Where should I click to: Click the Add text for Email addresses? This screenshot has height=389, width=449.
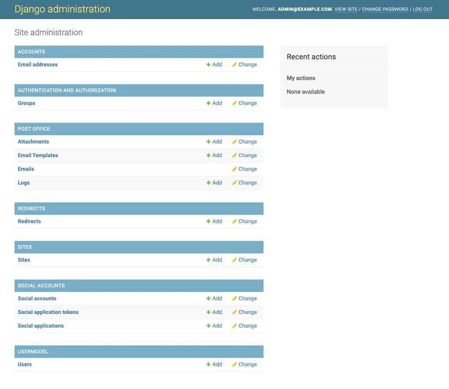[x=217, y=65]
